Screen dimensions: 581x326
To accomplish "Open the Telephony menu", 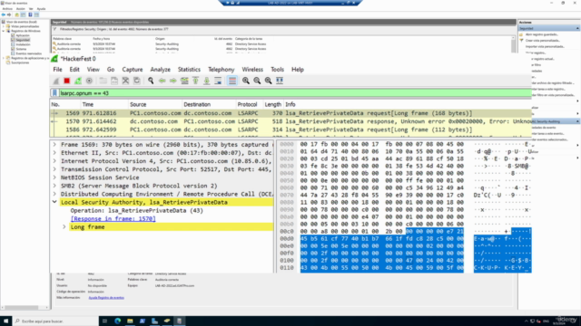I will 222,70.
